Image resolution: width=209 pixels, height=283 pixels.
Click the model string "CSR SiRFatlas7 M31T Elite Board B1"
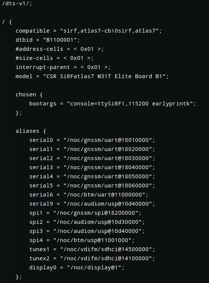point(104,76)
